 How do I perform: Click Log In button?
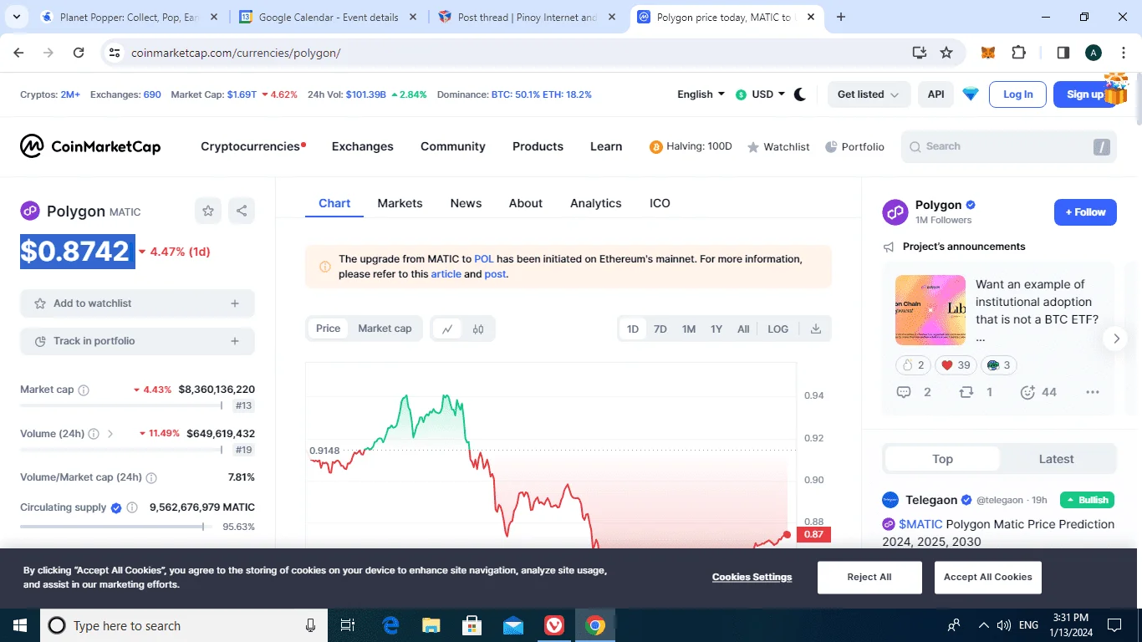(1017, 94)
